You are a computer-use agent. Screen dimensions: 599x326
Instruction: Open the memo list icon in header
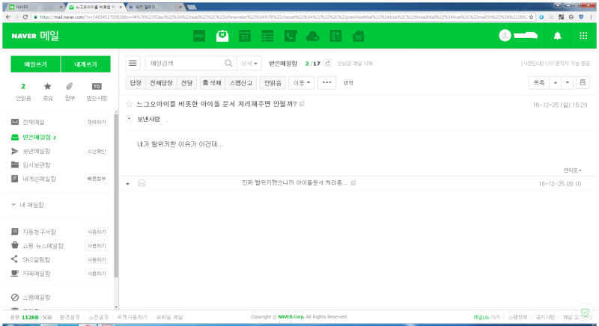click(267, 36)
